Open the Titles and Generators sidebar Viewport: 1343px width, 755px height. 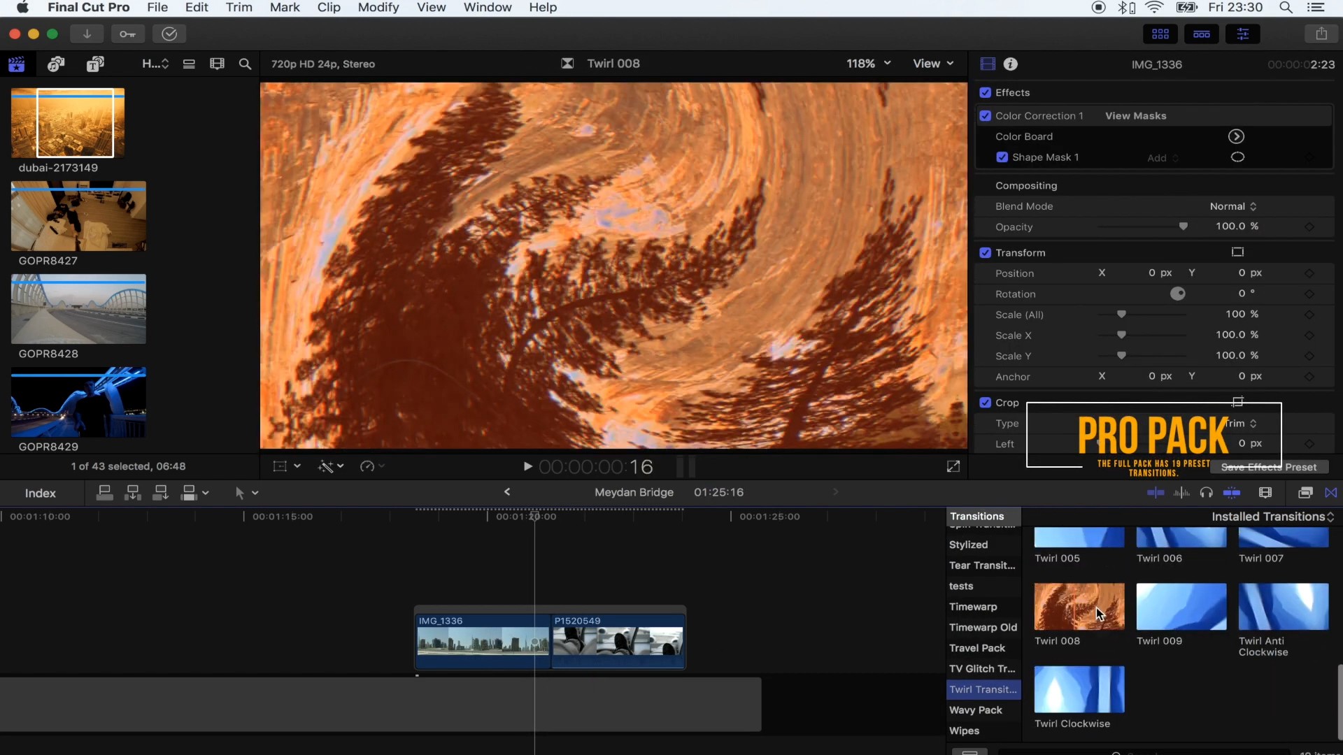click(96, 64)
